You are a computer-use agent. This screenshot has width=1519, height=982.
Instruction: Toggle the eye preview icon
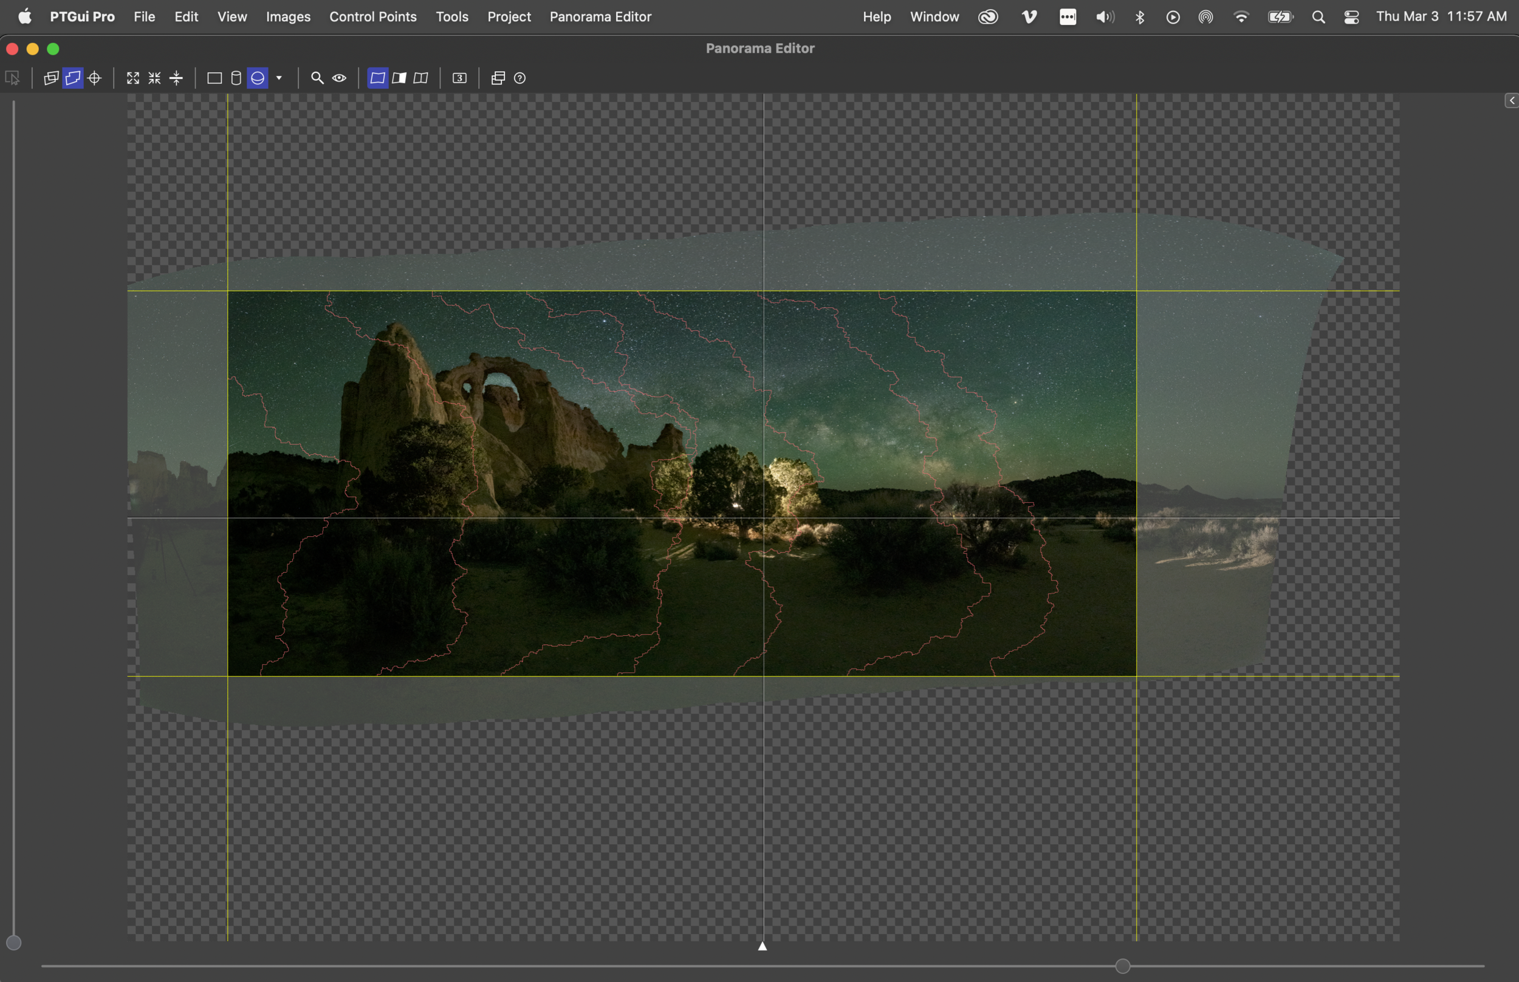coord(340,78)
